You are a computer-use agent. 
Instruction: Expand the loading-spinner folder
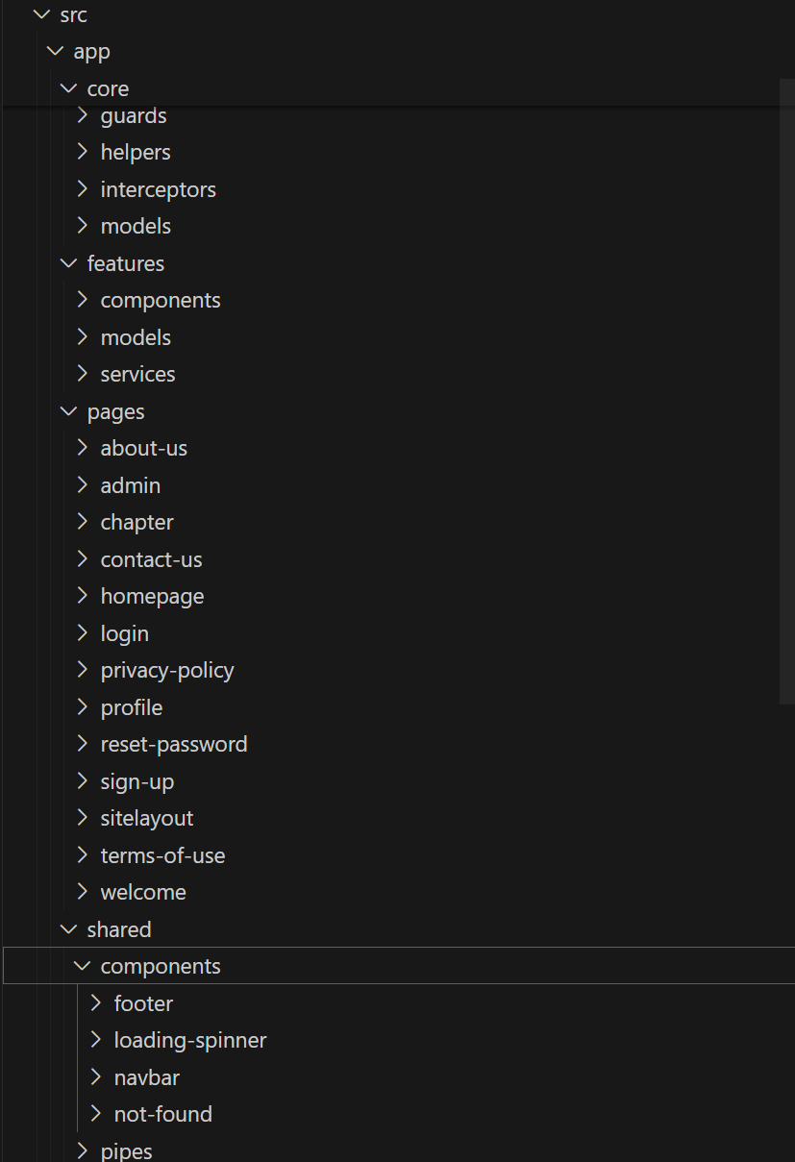pos(96,1040)
